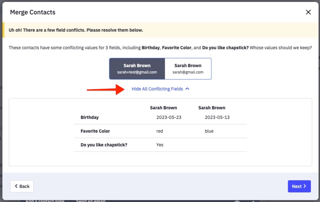Go to the next merge step
This screenshot has height=202, width=320.
[299, 186]
